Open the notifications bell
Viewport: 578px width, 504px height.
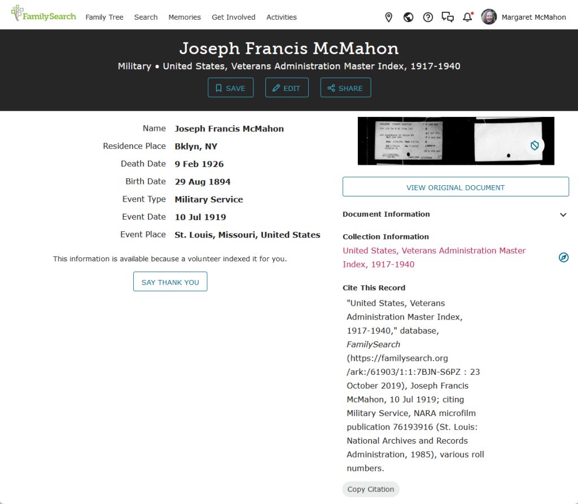(x=467, y=17)
